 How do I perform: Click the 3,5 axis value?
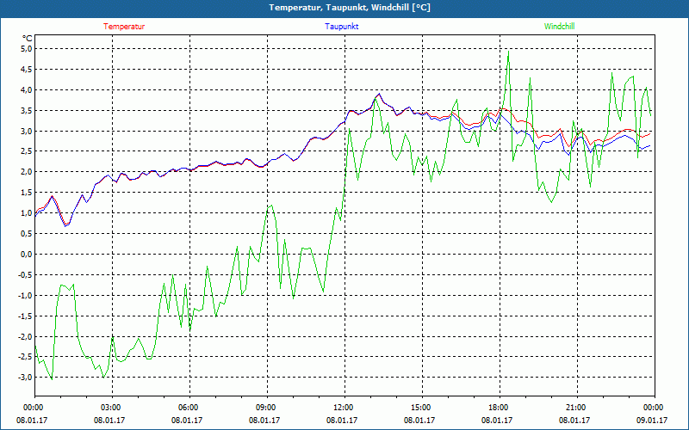pos(27,111)
